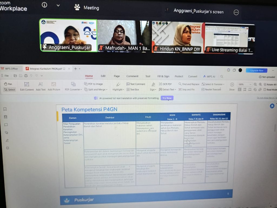This screenshot has height=208, width=277.
Task: Select the Pan hand tool
Action: 8,84
